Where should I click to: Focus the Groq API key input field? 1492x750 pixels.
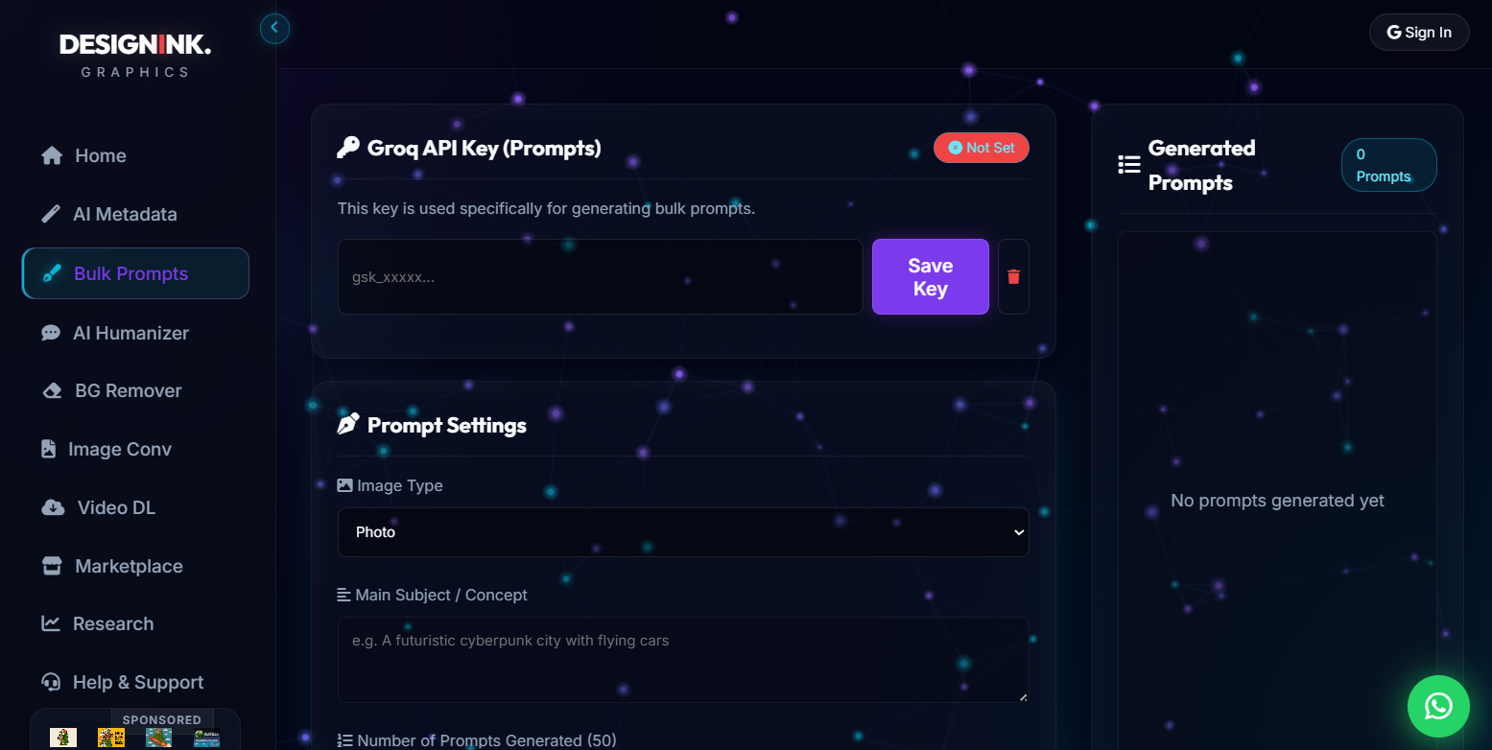601,276
